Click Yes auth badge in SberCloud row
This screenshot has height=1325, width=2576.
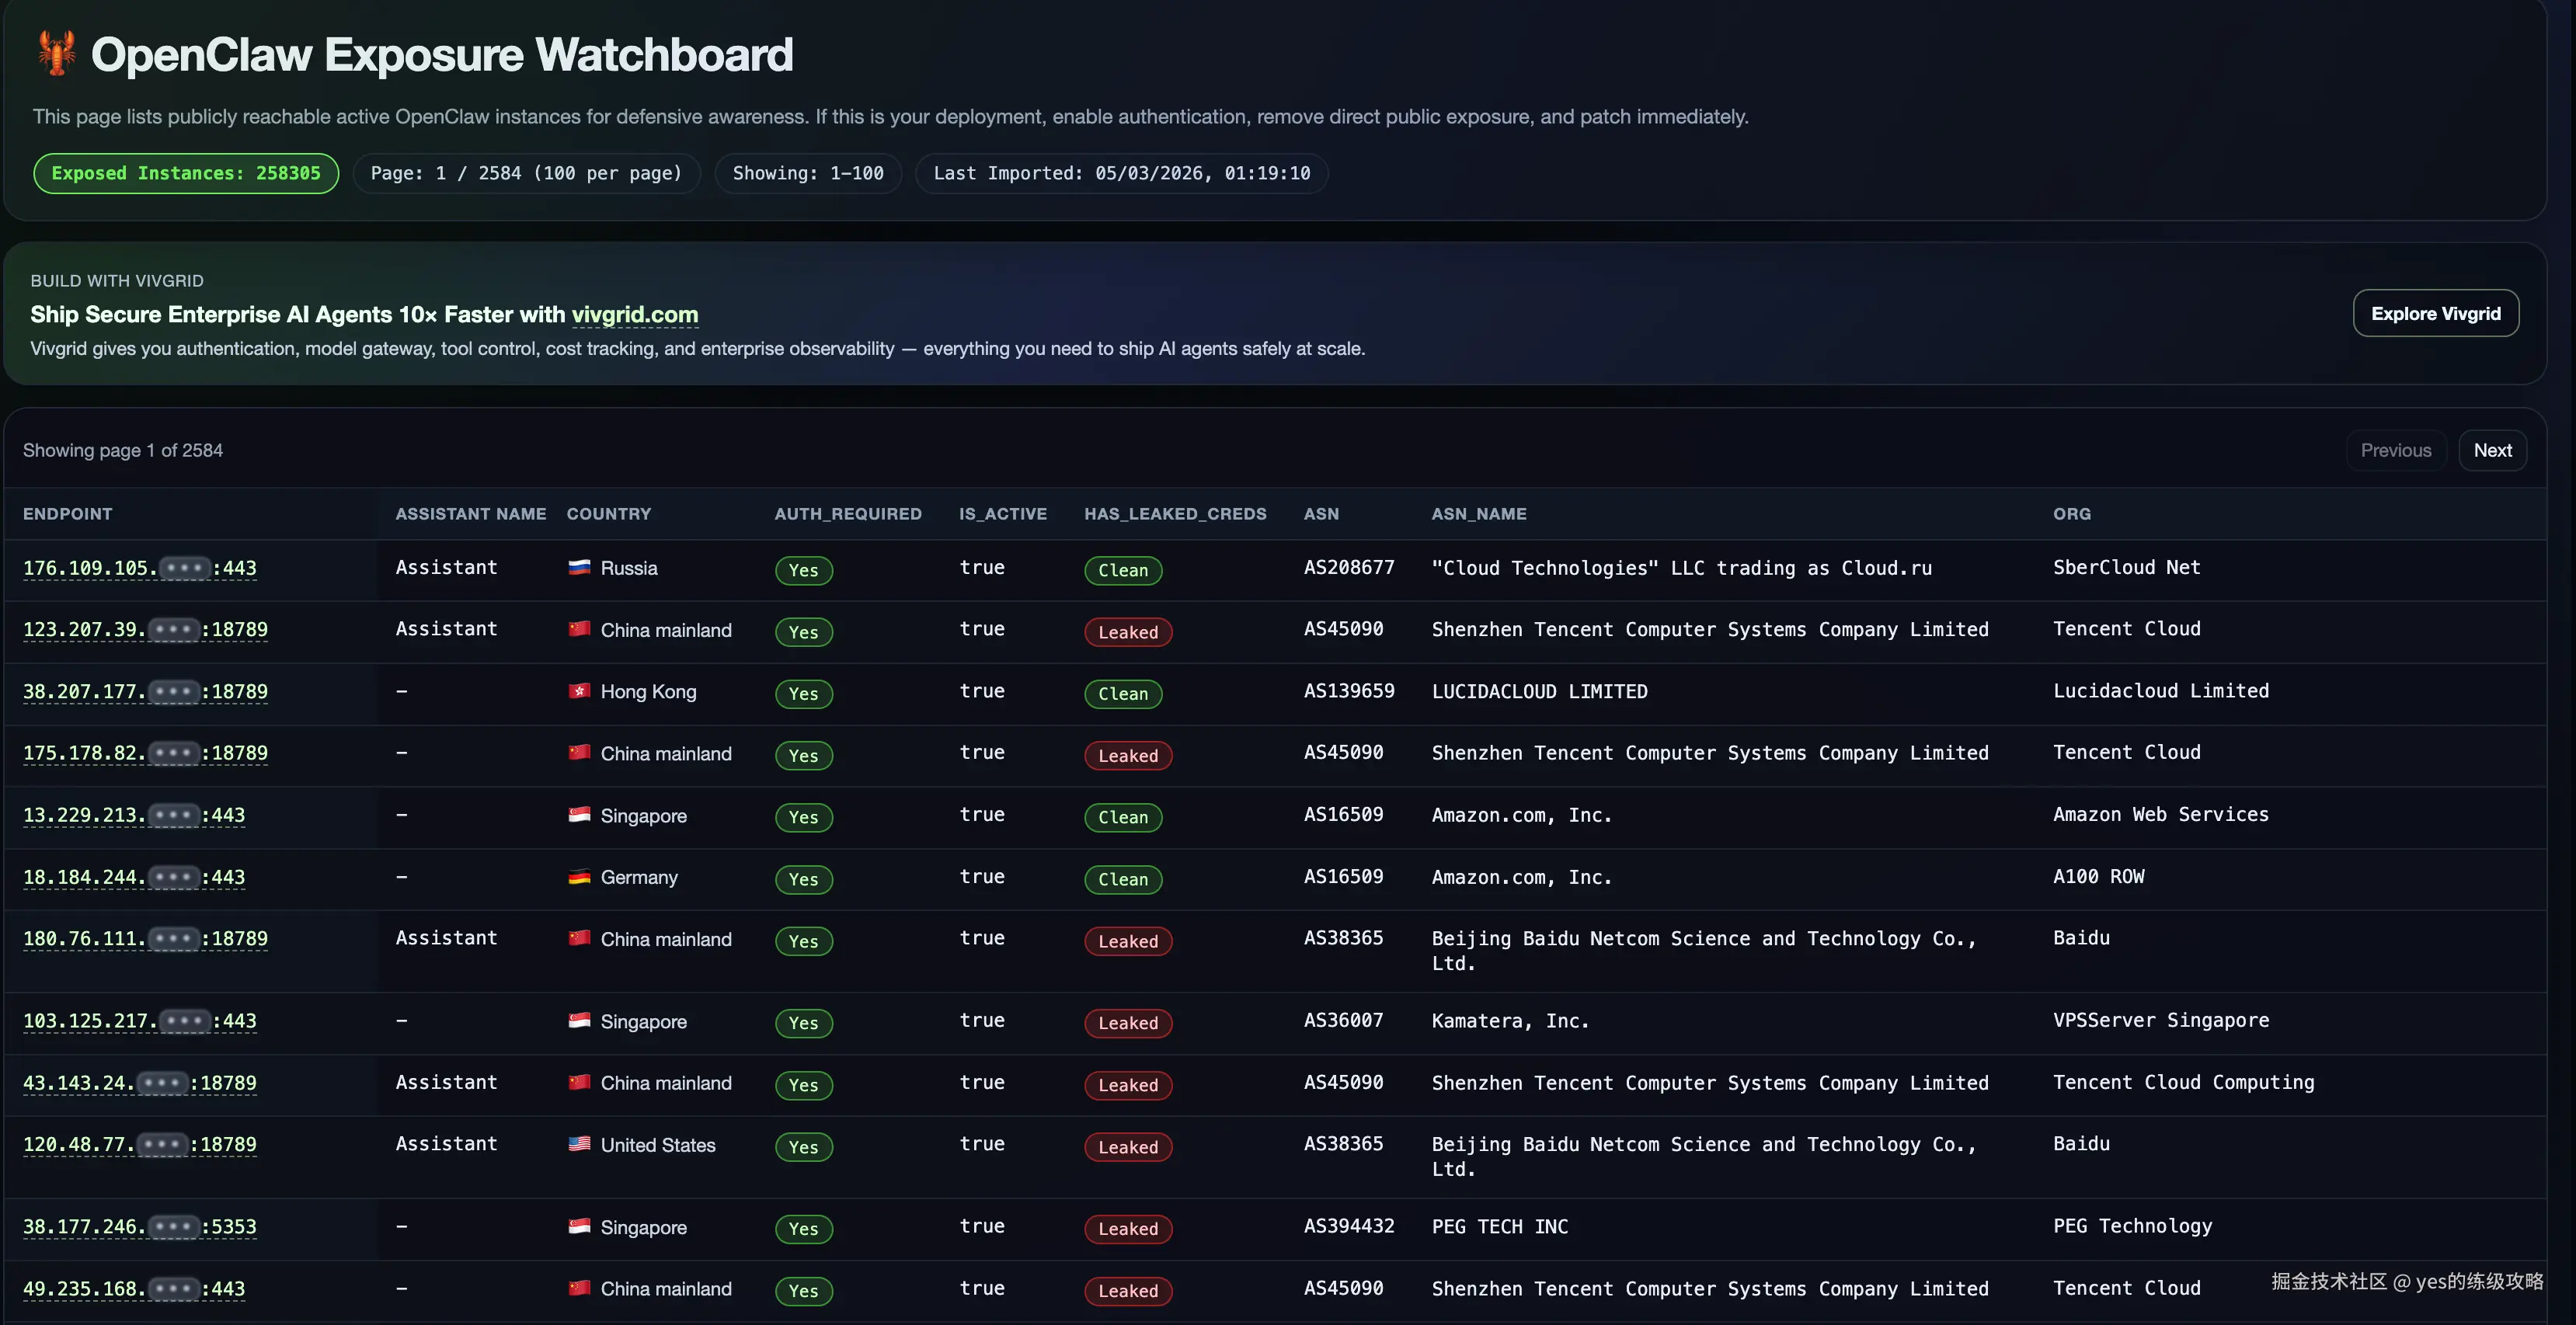[803, 570]
